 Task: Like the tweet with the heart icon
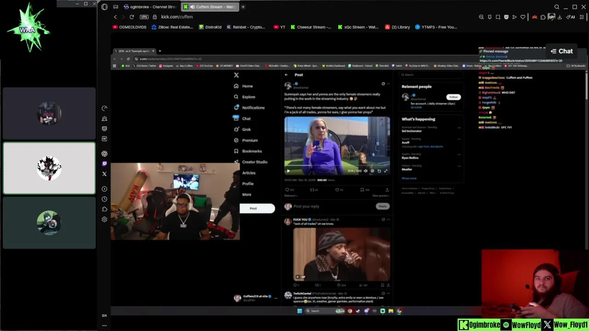coord(337,189)
